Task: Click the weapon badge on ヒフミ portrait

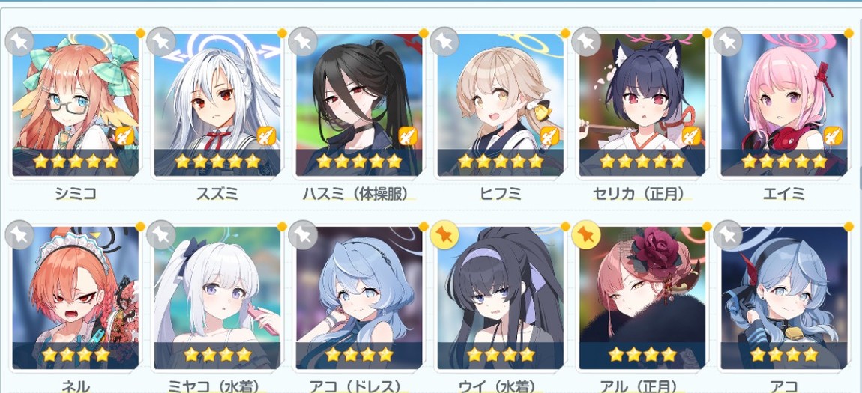Action: [549, 135]
